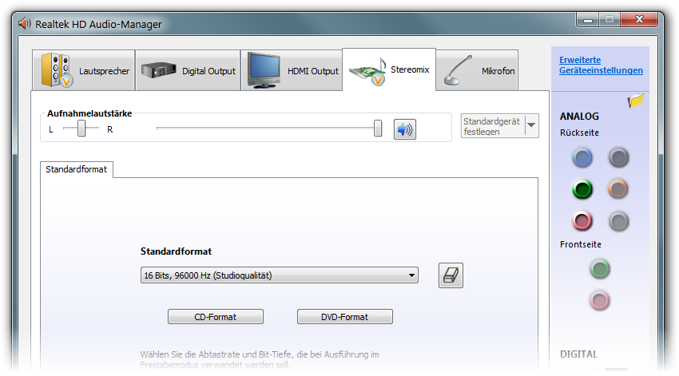Click the L/R balance slider thumb
Image resolution: width=679 pixels, height=376 pixels.
click(81, 128)
